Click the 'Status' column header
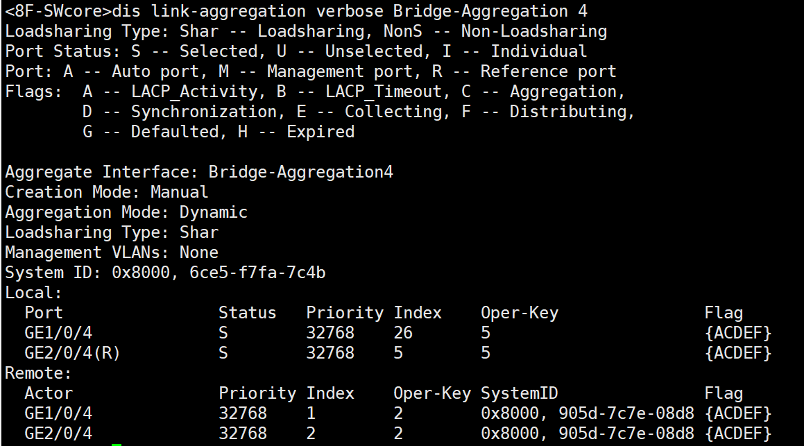 point(247,313)
